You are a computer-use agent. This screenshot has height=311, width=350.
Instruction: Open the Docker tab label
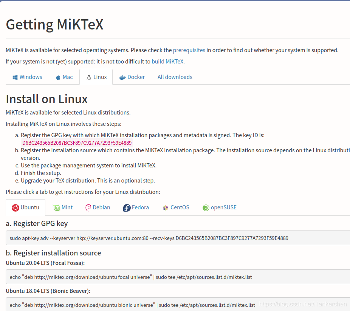[136, 77]
